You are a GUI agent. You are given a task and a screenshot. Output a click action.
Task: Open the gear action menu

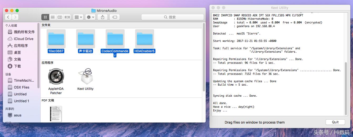point(90,17)
